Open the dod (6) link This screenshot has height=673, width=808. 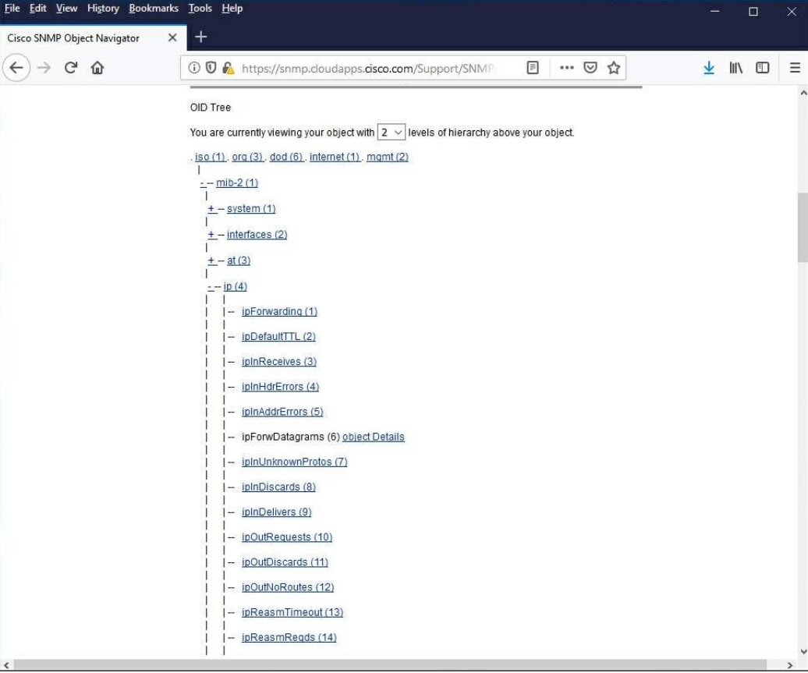pyautogui.click(x=286, y=157)
